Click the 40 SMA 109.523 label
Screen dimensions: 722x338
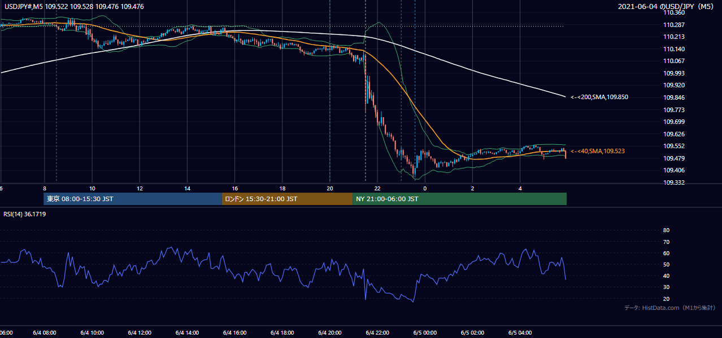[x=598, y=151]
